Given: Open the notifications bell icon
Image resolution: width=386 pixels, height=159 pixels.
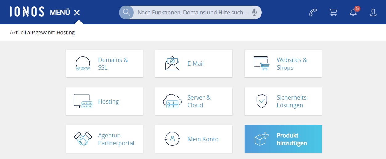Looking at the screenshot, I should pyautogui.click(x=353, y=13).
